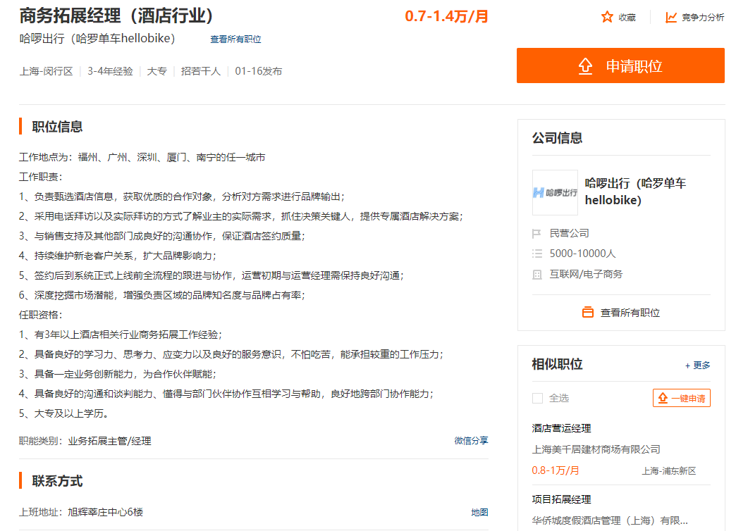Click the orange card icon before 查看所有职位
736x531 pixels.
coord(588,313)
